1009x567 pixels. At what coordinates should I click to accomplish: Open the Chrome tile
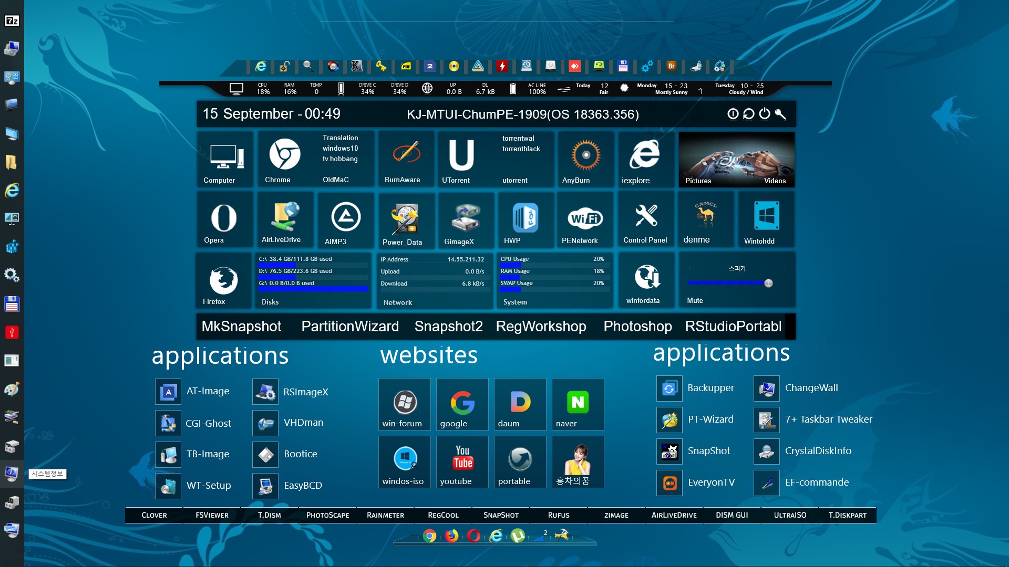point(284,159)
